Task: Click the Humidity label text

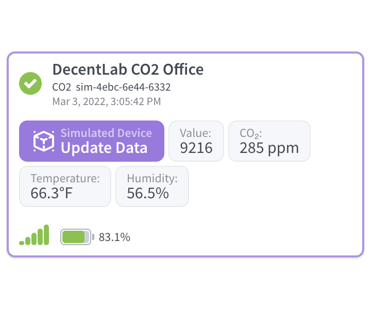Action: [152, 178]
